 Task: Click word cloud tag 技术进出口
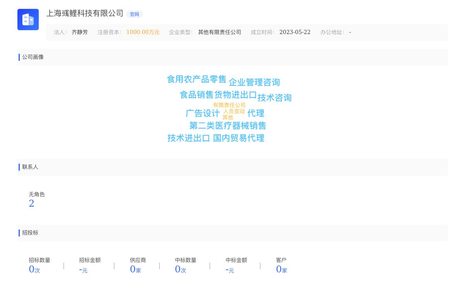[189, 138]
